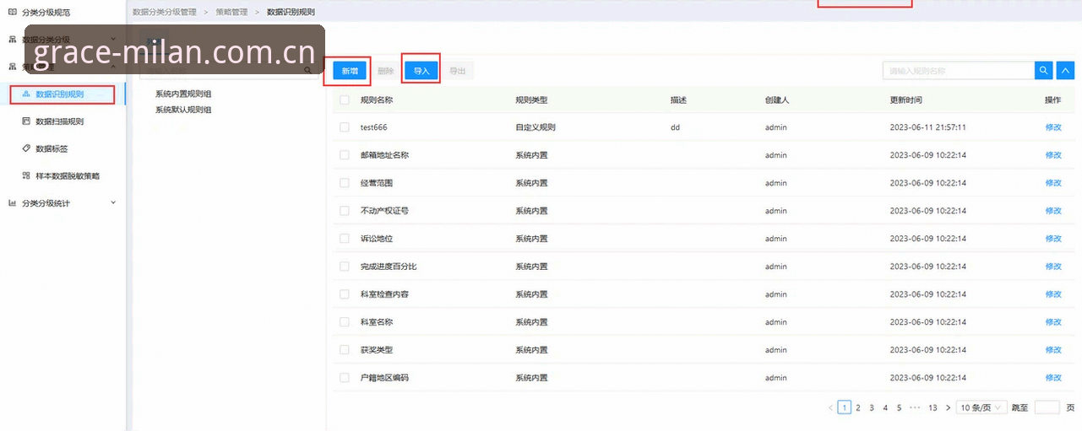Click the 分类分级规范 book icon
Image resolution: width=1082 pixels, height=431 pixels.
(13, 13)
